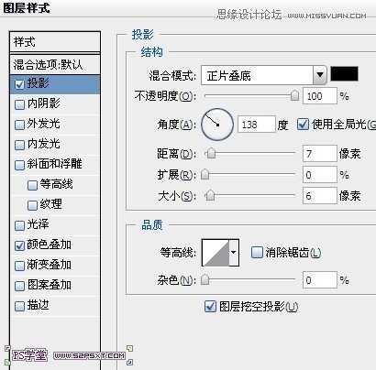
Task: Enable the 内阴影 checkbox
Action: [19, 104]
